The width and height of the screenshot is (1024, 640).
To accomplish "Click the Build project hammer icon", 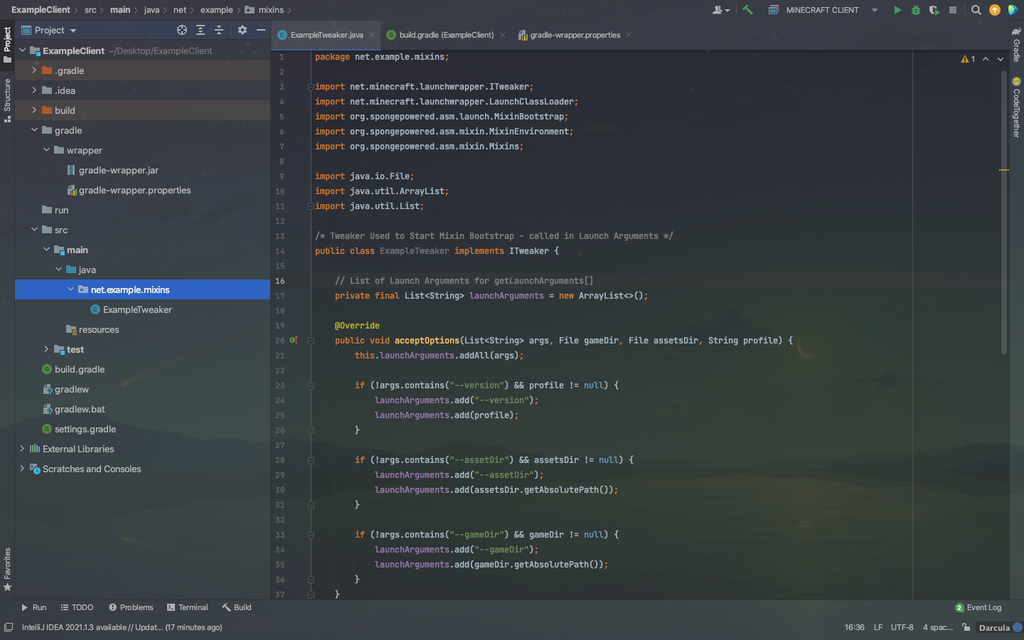I will coord(747,10).
